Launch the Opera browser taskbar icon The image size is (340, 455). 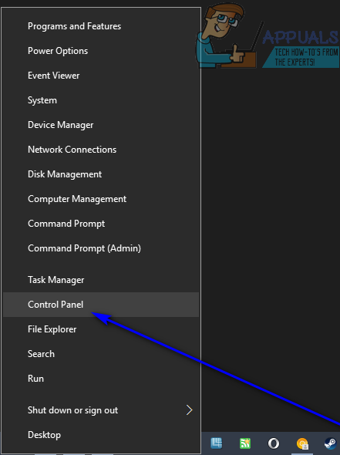tap(273, 443)
